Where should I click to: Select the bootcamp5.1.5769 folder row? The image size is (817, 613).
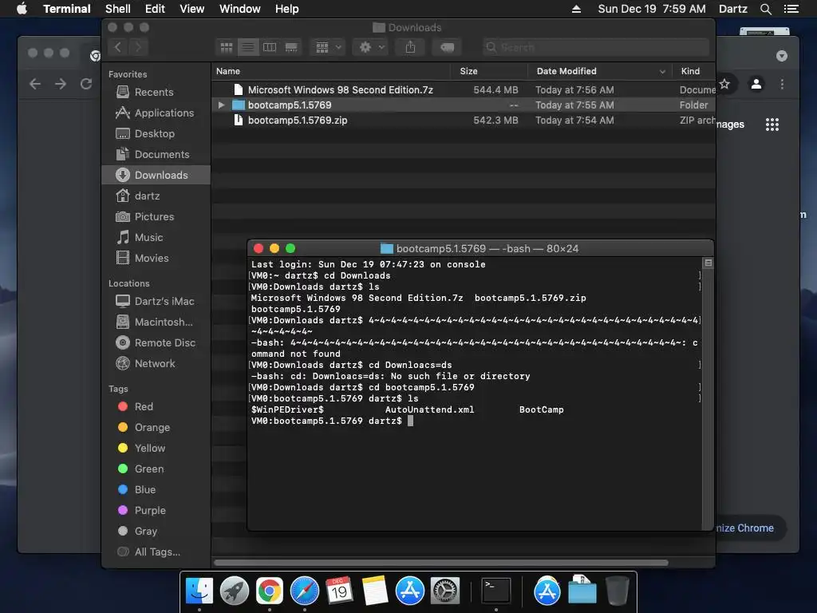(x=464, y=105)
